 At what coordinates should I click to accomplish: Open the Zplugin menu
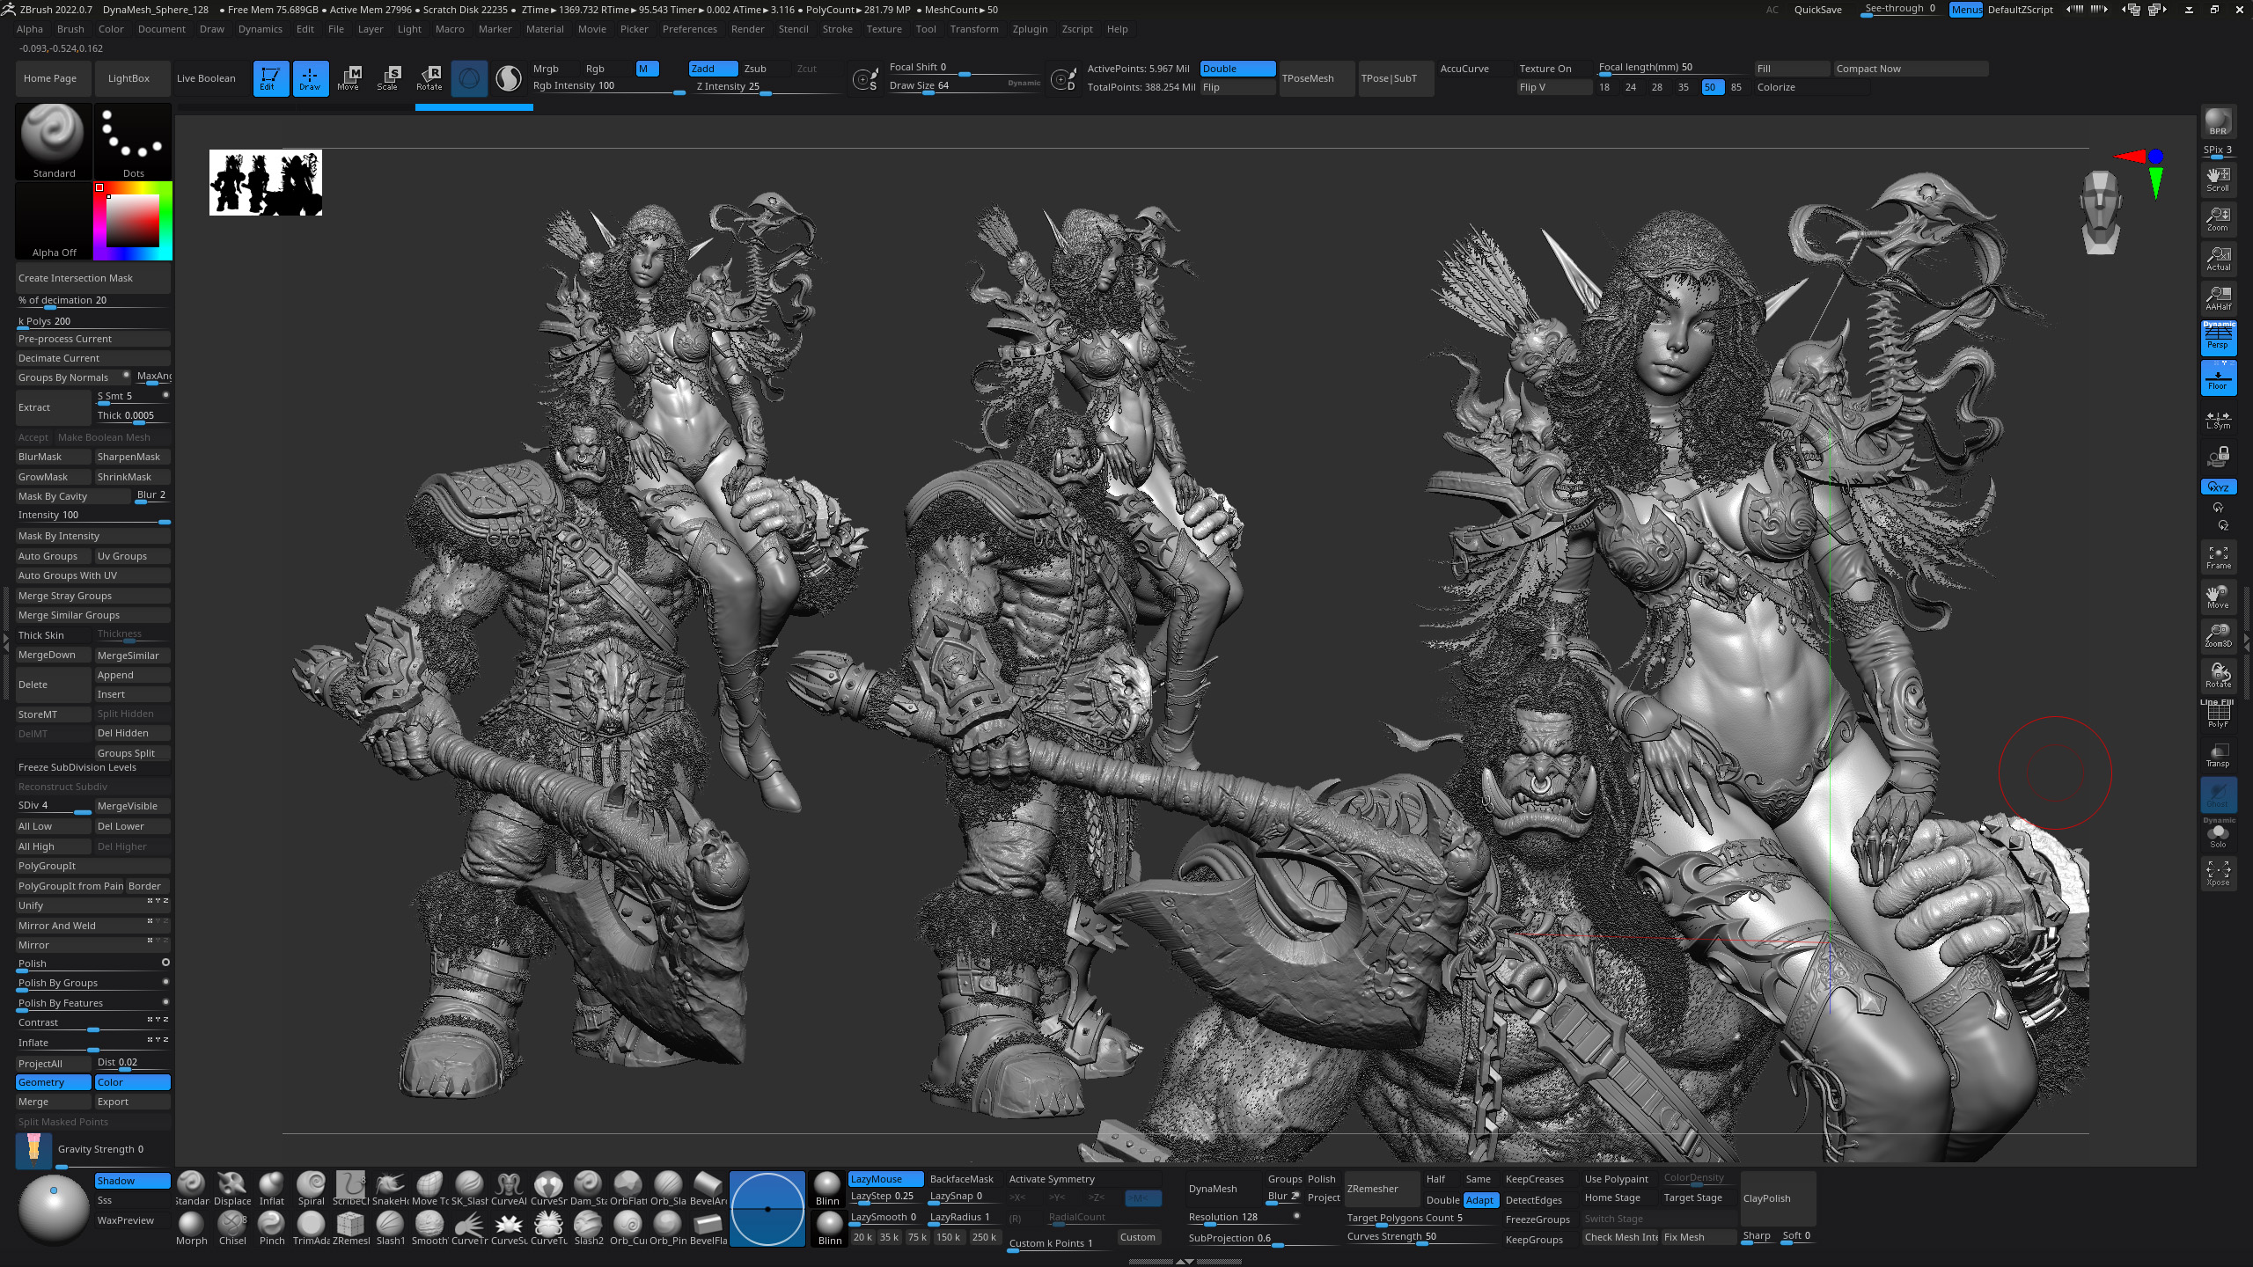1030,29
